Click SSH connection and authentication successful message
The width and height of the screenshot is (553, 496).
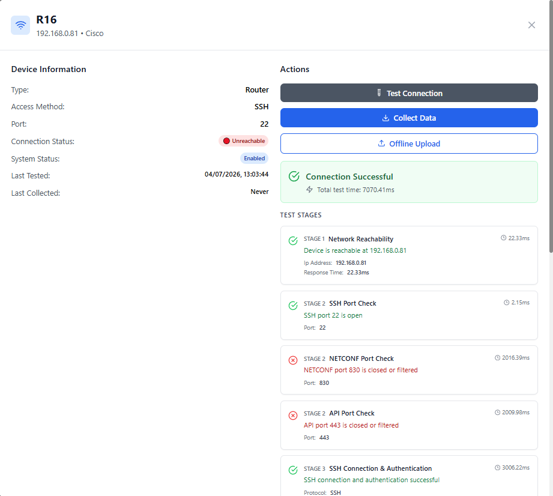(x=372, y=480)
